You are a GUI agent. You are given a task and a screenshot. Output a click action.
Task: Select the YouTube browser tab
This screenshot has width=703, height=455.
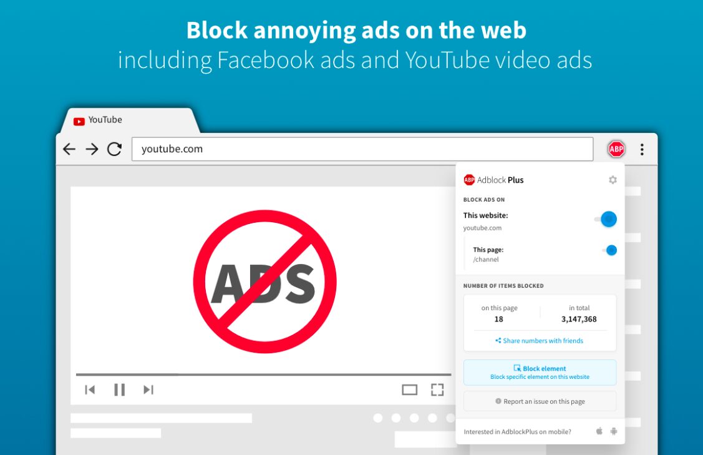pos(130,120)
